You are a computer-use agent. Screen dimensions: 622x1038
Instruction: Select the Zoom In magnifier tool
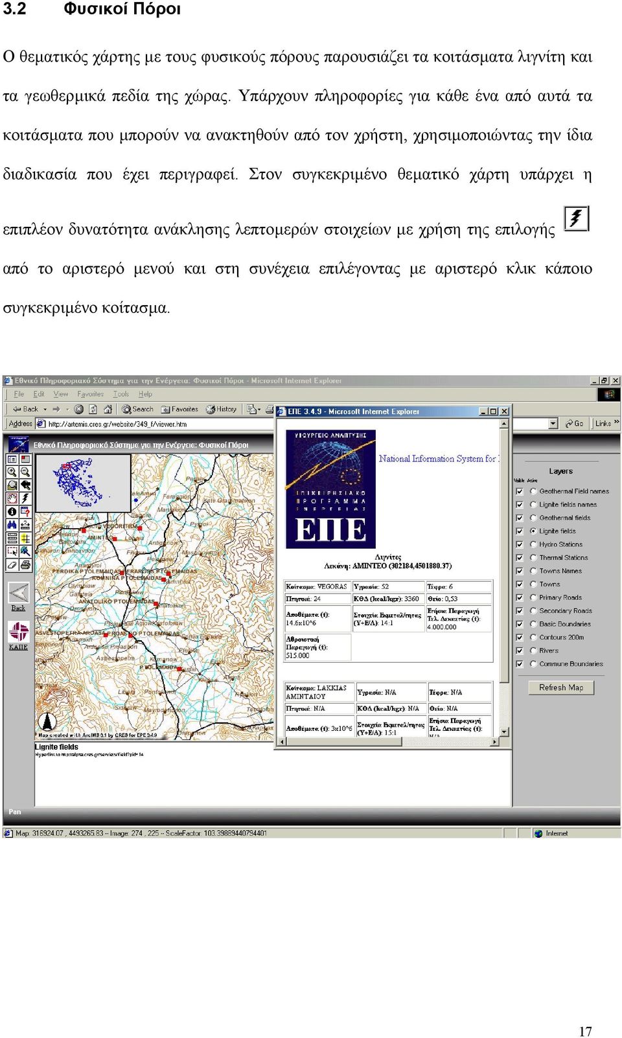pos(12,472)
